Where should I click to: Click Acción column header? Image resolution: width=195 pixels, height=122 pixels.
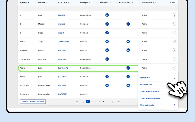click(172, 2)
